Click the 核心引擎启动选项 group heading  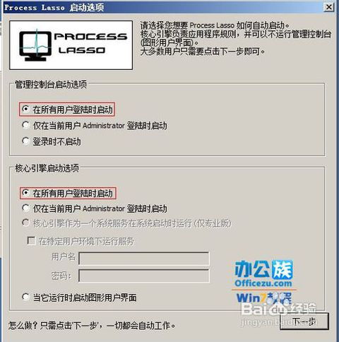click(47, 168)
